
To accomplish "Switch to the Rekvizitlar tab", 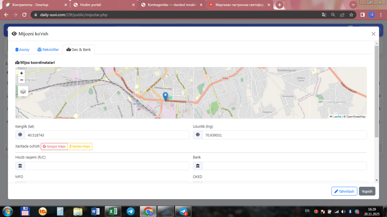I will [48, 49].
